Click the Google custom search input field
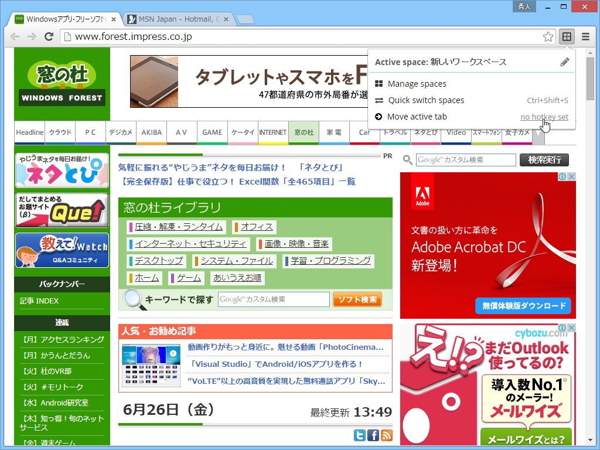Viewport: 600px width, 450px height. click(x=466, y=159)
